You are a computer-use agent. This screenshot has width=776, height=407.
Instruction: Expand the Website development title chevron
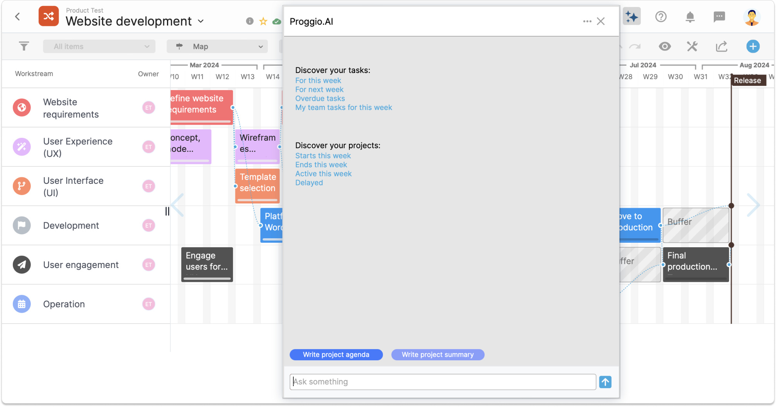[201, 22]
